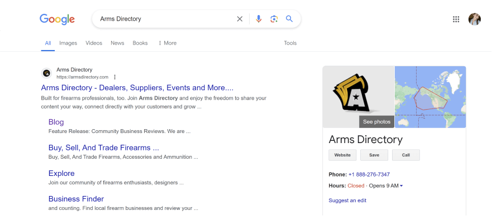Click the See photos button
This screenshot has height=216, width=492.
(376, 121)
